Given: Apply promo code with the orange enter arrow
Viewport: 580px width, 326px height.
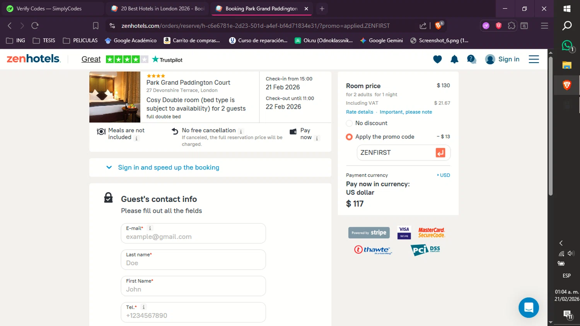Looking at the screenshot, I should click(440, 153).
